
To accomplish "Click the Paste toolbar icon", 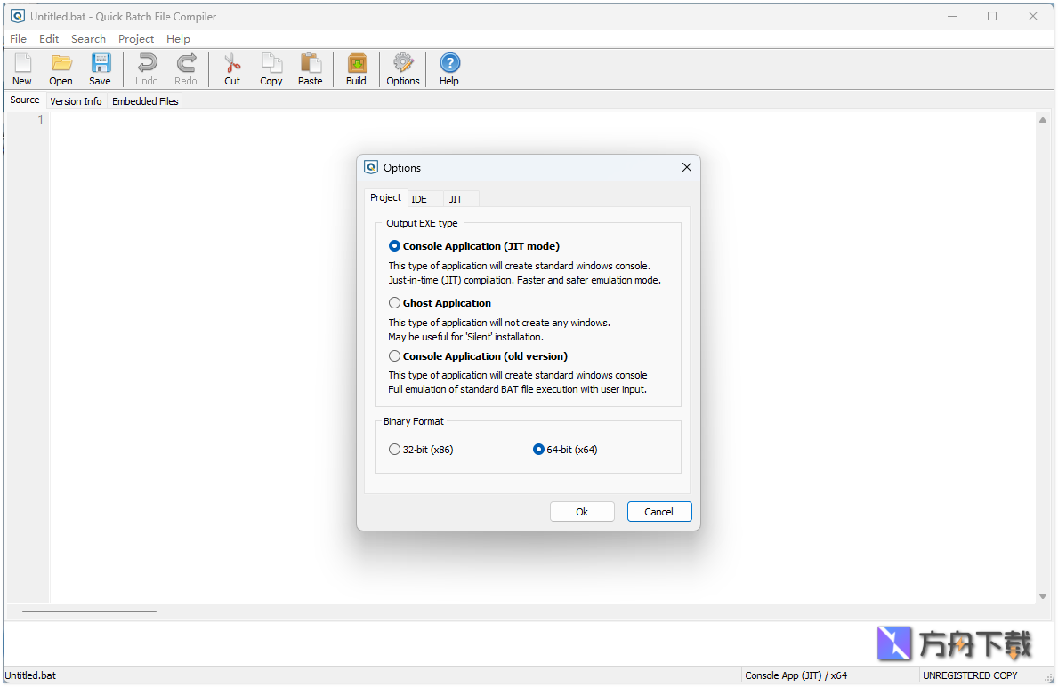I will tap(310, 68).
